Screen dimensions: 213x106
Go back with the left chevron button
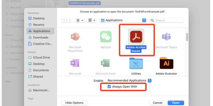[x=64, y=20]
